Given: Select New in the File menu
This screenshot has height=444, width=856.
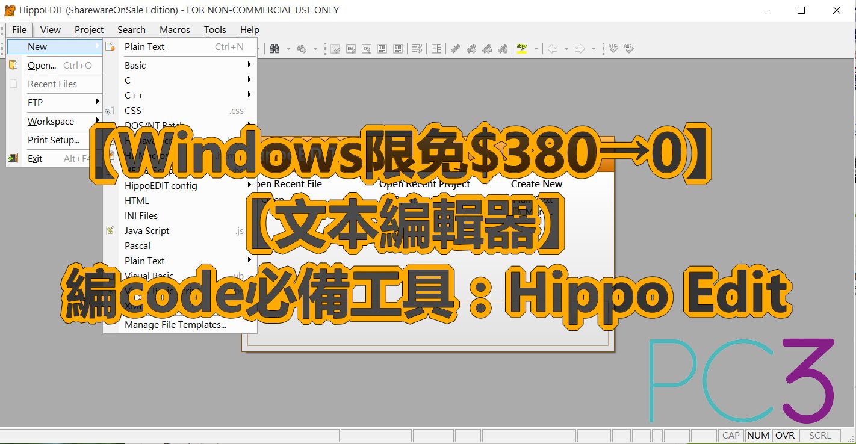Looking at the screenshot, I should point(55,46).
